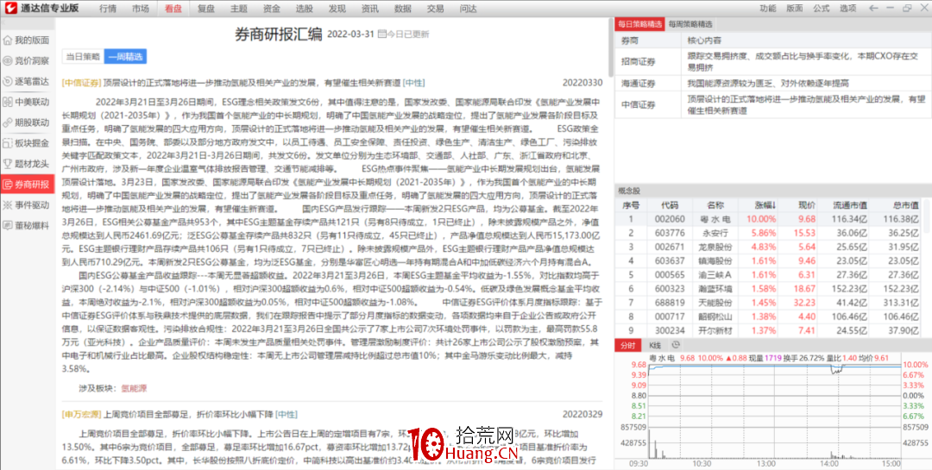Click the 代码 column header
Viewport: 932px width, 470px height.
(x=670, y=205)
